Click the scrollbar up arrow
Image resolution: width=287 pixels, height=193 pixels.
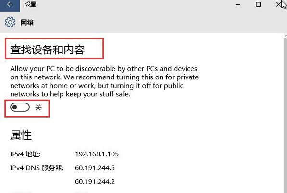(x=286, y=36)
